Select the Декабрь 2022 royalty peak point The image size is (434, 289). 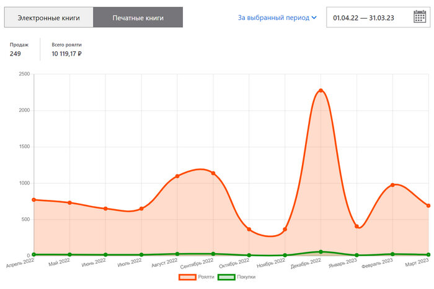(x=321, y=90)
